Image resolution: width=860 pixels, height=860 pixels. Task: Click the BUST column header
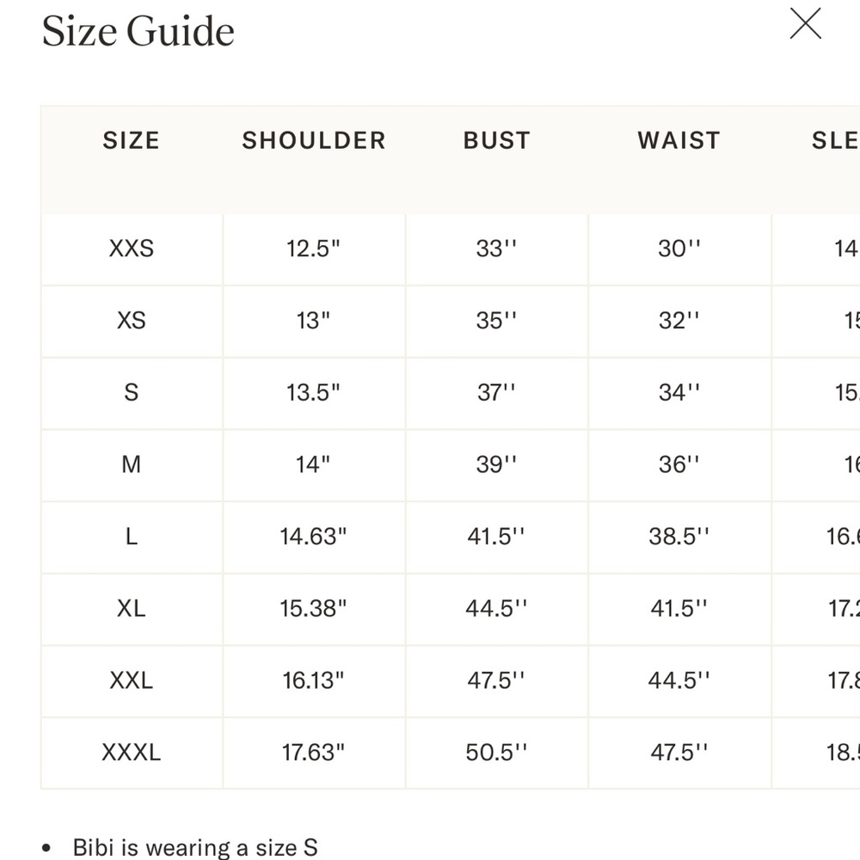[x=496, y=140]
